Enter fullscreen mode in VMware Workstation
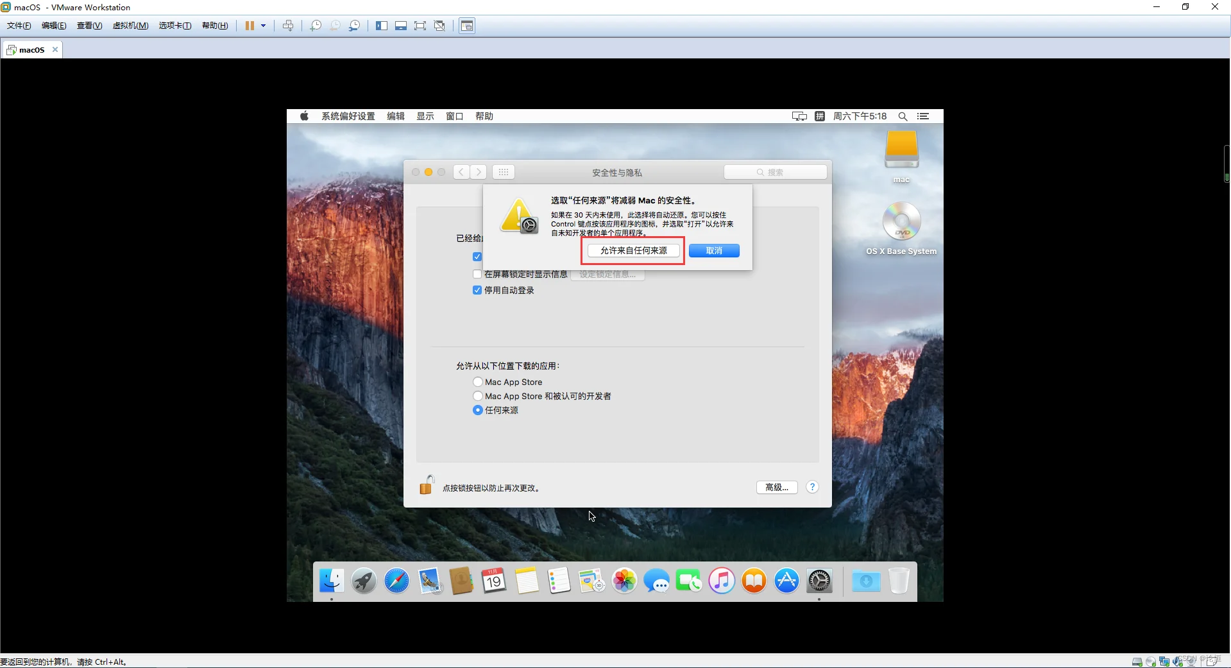The image size is (1231, 668). coord(420,26)
